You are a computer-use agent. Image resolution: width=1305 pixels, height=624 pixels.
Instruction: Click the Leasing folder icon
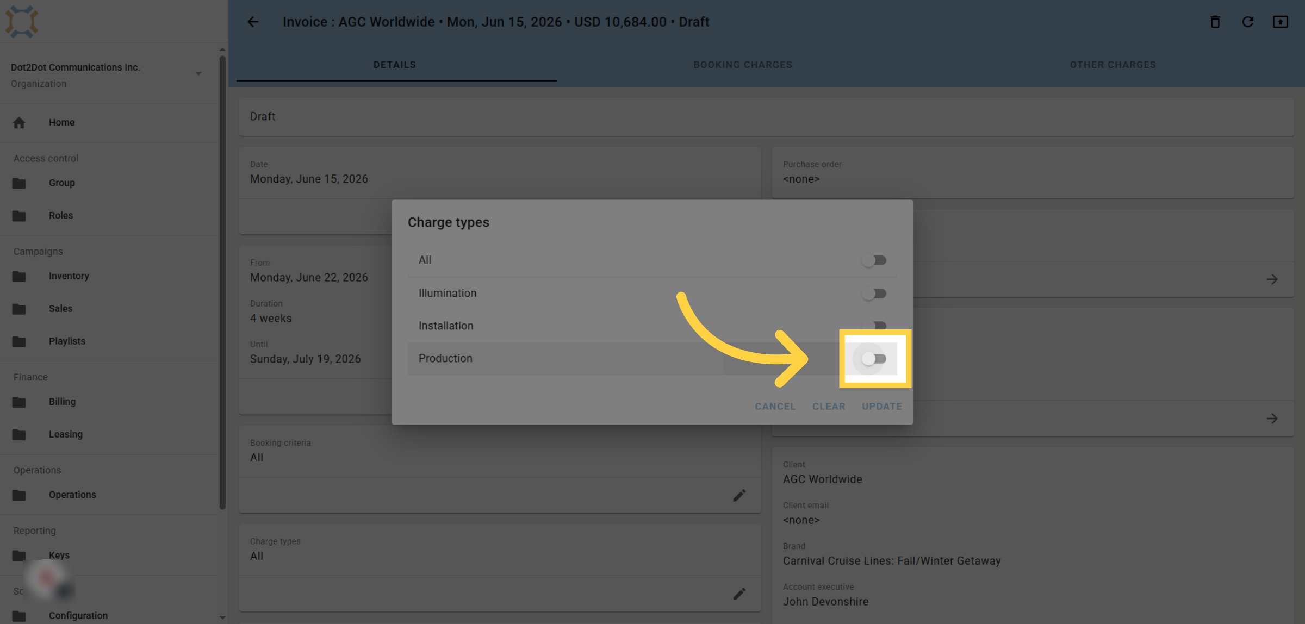pyautogui.click(x=19, y=434)
